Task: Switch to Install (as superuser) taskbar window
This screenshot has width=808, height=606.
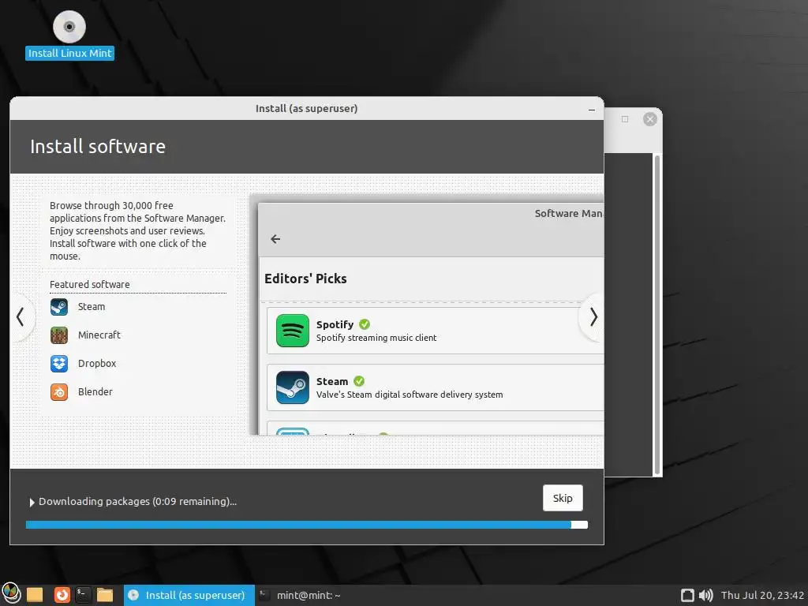Action: point(189,595)
